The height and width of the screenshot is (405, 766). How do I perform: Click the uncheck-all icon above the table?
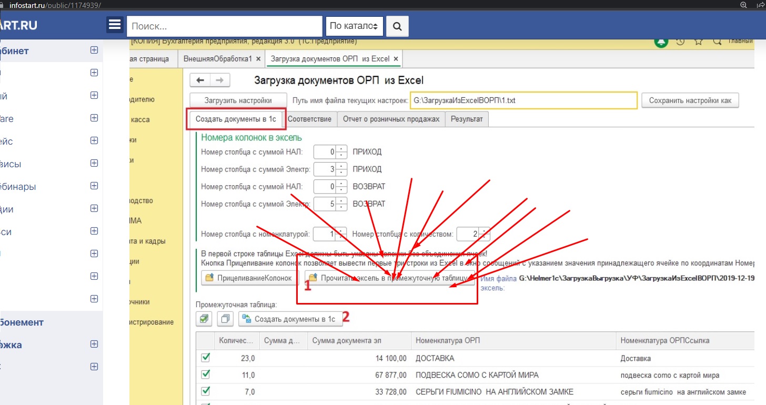pos(225,319)
